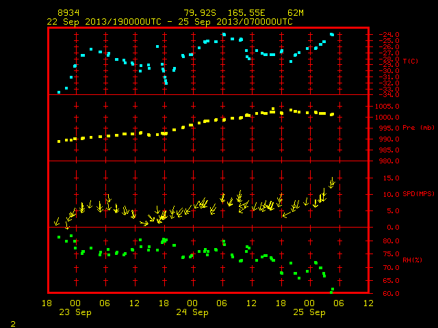The height and width of the screenshot is (328, 438).
Task: Click the SPD(MPS) wind speed label
Action: 418,194
